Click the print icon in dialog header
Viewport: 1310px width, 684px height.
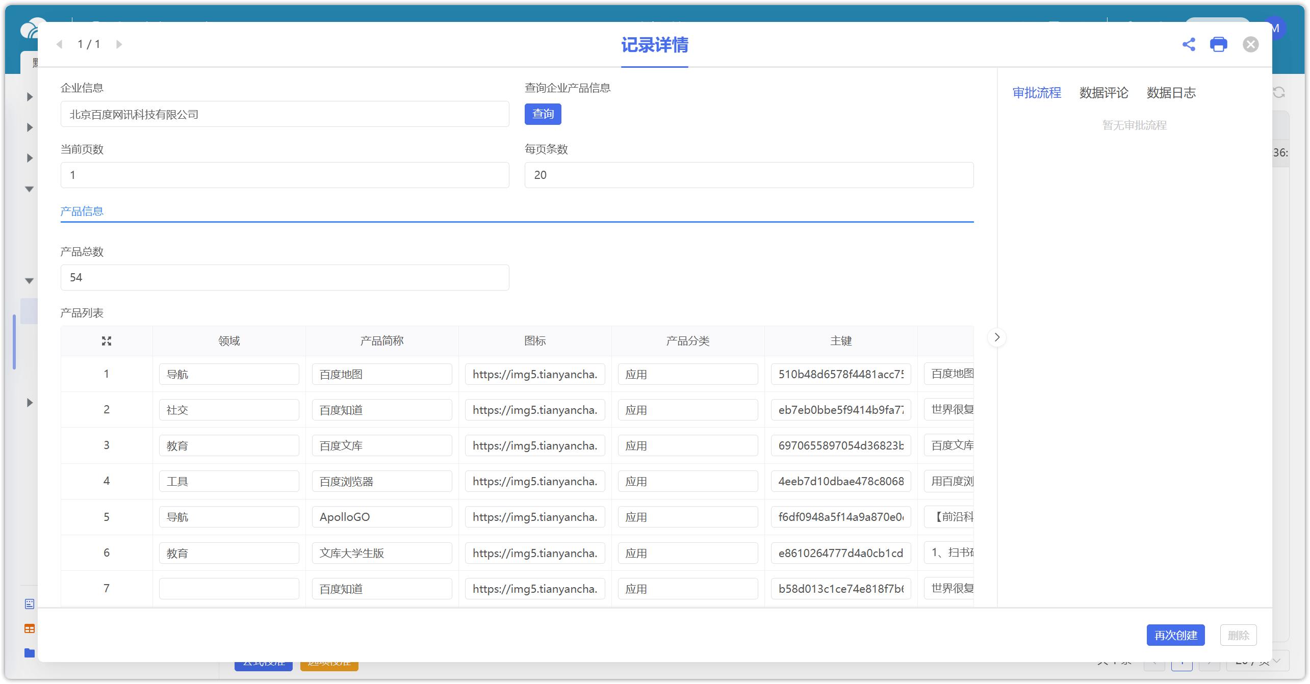pyautogui.click(x=1218, y=44)
